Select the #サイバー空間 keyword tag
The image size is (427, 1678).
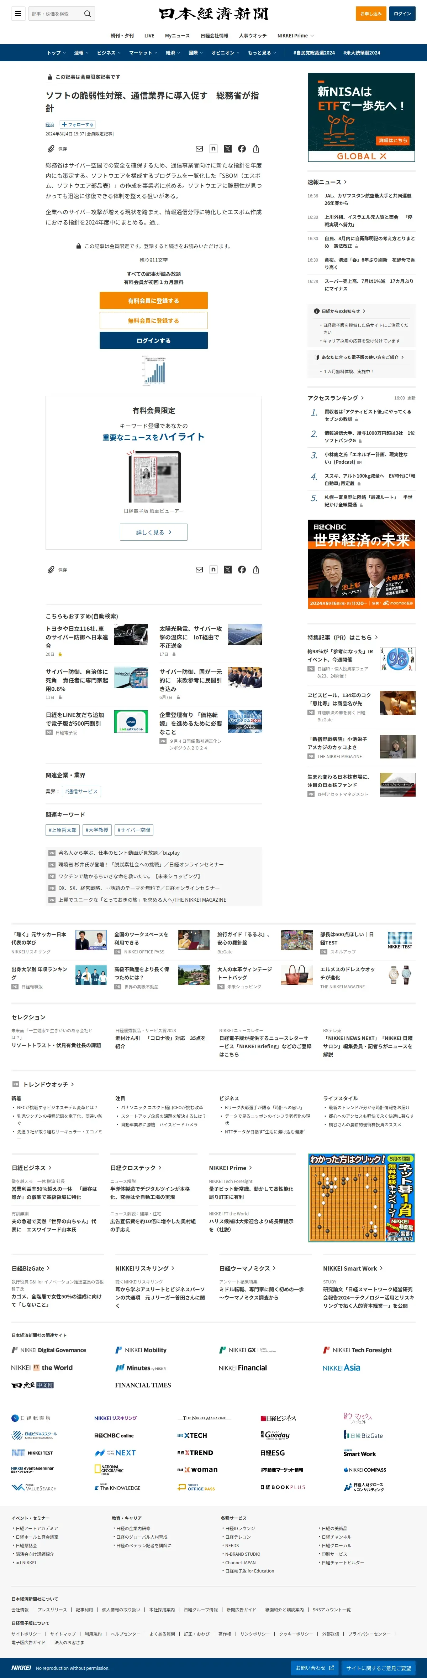tap(134, 830)
